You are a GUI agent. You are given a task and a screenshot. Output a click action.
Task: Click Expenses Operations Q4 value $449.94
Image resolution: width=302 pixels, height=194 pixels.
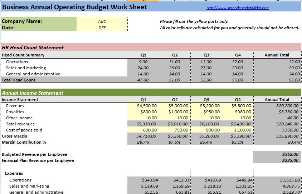238,180
